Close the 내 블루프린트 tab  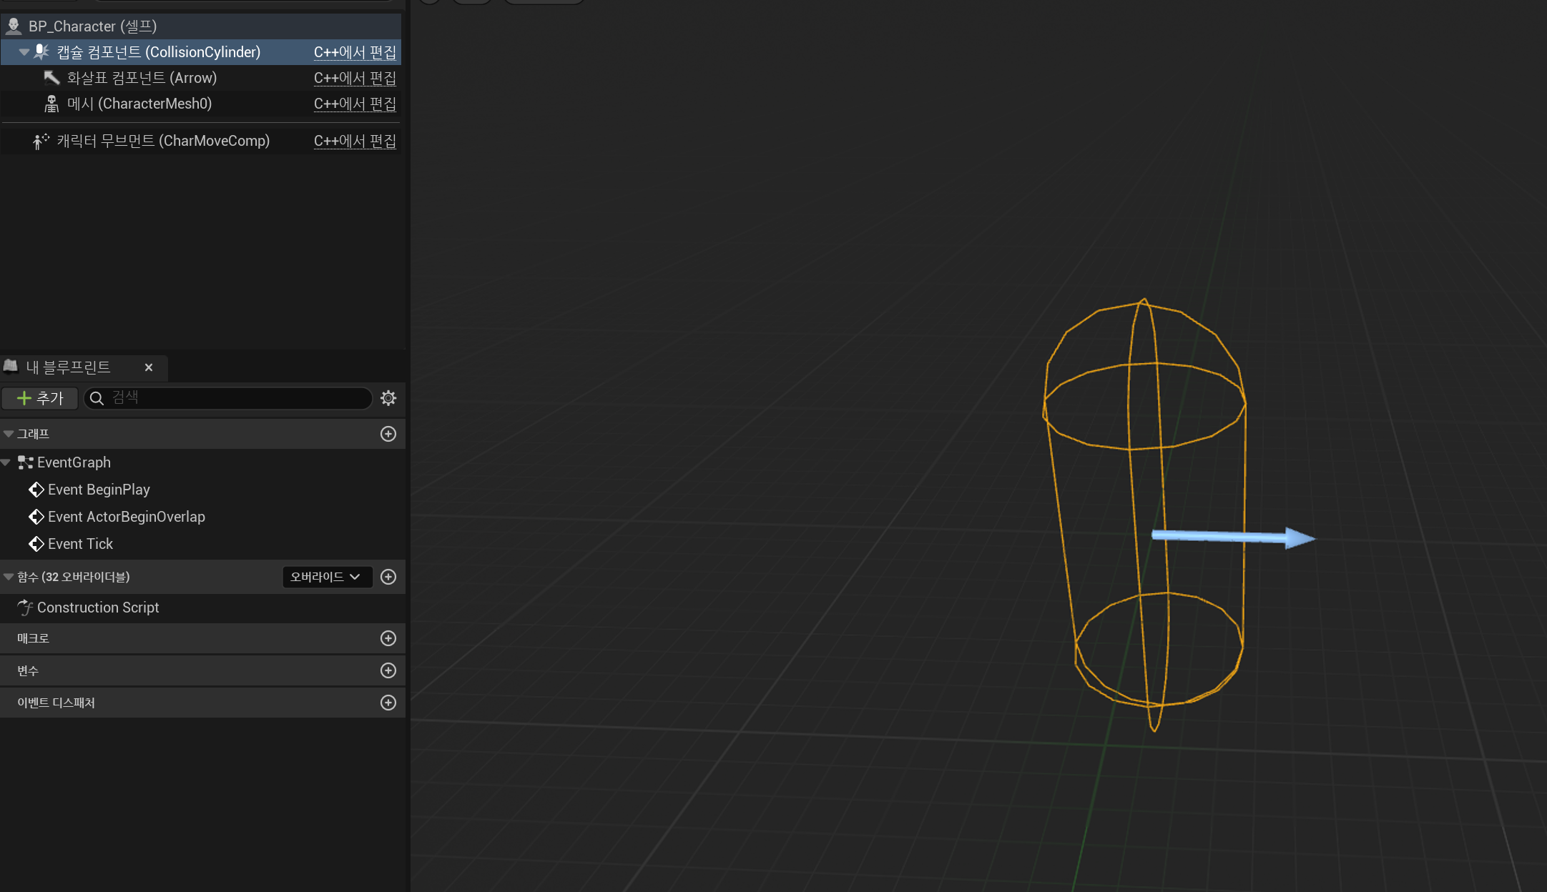coord(149,367)
